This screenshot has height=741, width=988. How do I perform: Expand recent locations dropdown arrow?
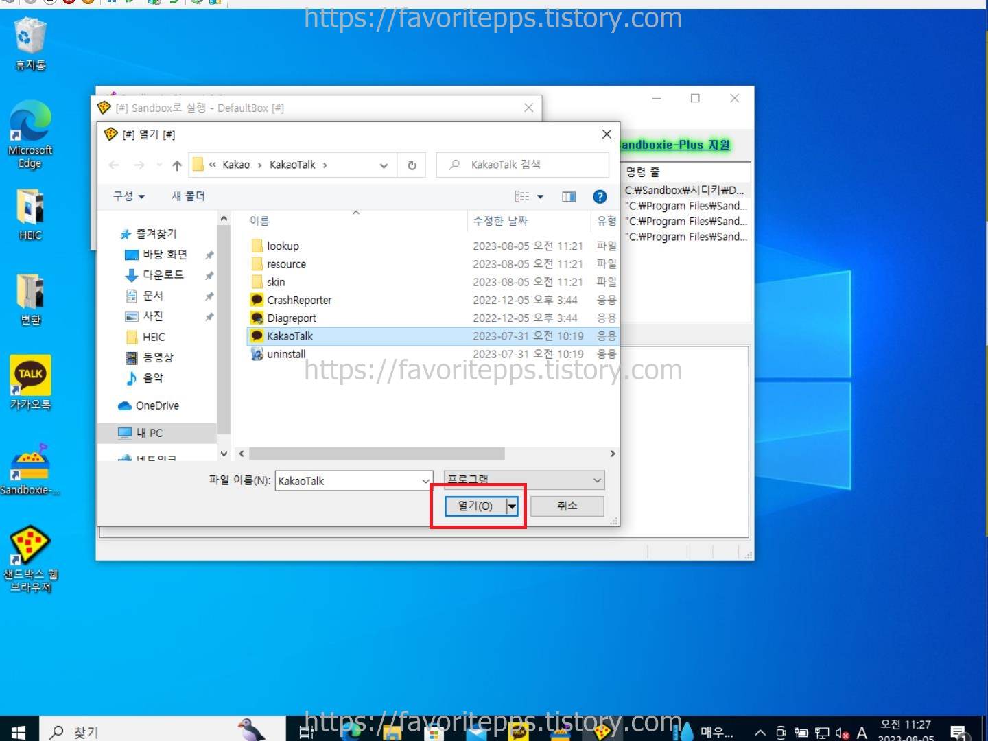[159, 165]
